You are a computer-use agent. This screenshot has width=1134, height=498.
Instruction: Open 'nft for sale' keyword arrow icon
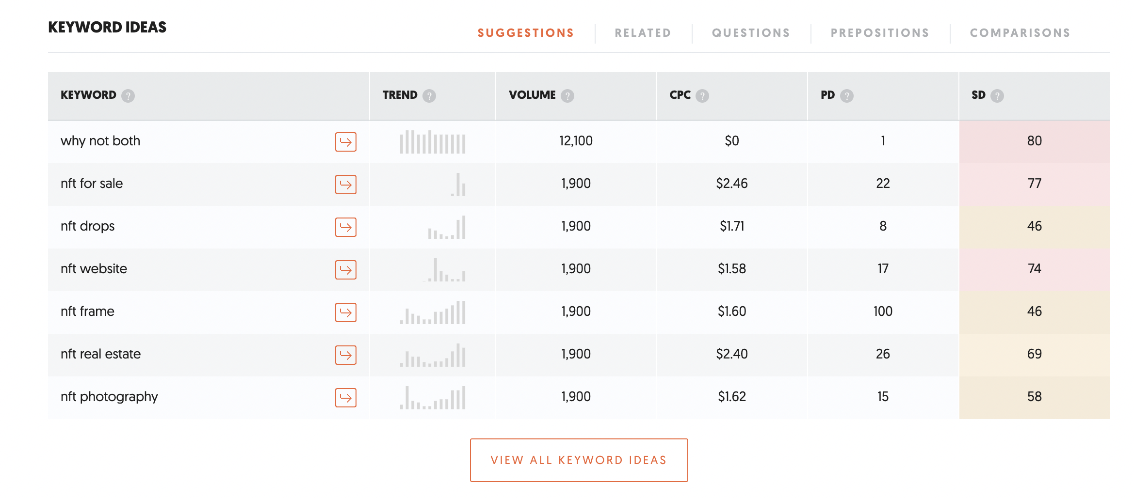point(345,185)
